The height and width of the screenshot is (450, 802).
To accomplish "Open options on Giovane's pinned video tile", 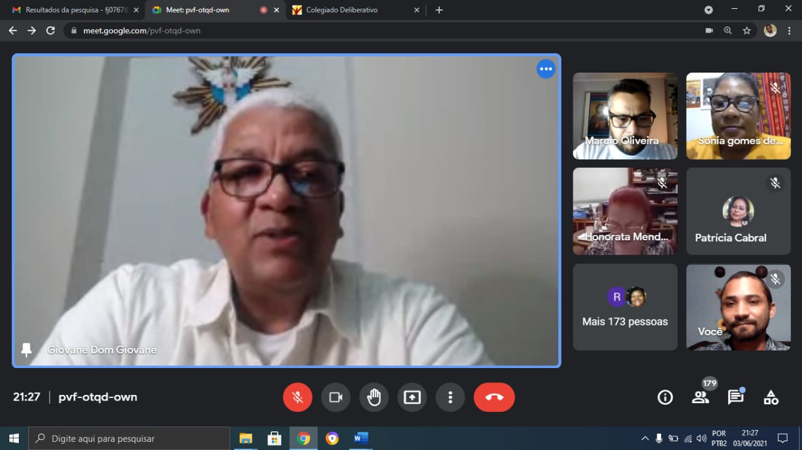I will point(546,69).
